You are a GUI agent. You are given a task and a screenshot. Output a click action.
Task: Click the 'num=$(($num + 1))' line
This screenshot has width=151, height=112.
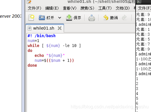coord(54,60)
